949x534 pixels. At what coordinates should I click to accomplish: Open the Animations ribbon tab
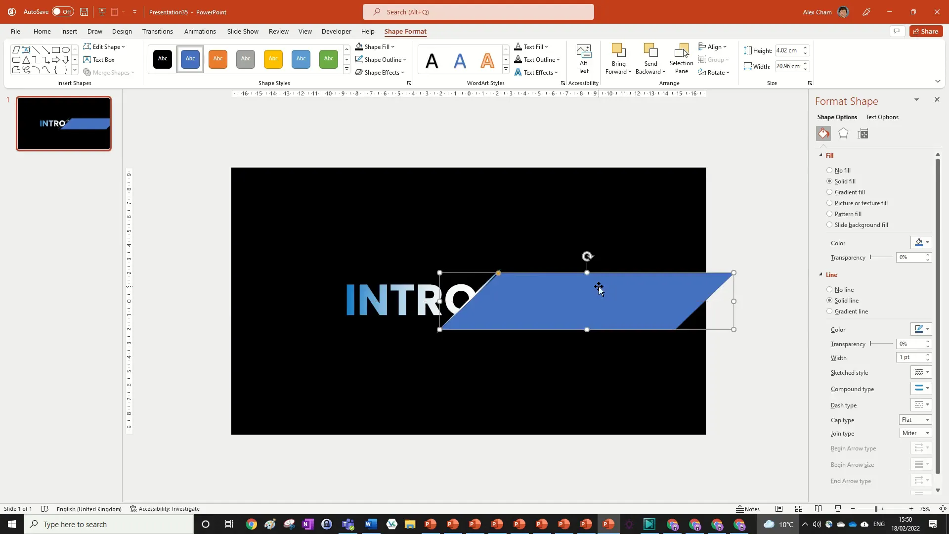click(x=200, y=31)
